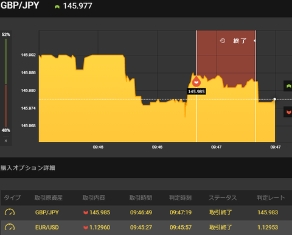Click the 145.980 y-axis label
Screen dimensions: 292x235
[x=28, y=90]
